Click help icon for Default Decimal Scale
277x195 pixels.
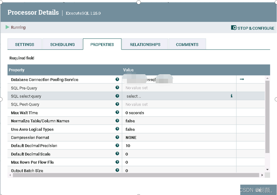[117, 153]
